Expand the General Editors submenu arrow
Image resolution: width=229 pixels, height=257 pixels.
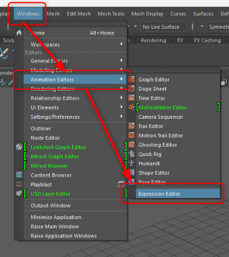pyautogui.click(x=121, y=60)
